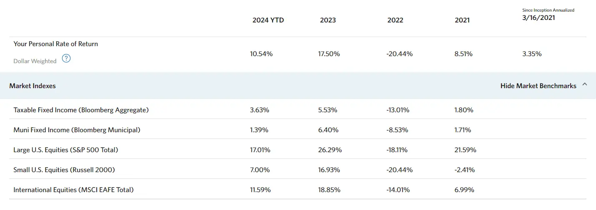The height and width of the screenshot is (210, 596).
Task: Select International Equities (MSCI EAFE Total) row
Action: click(73, 190)
